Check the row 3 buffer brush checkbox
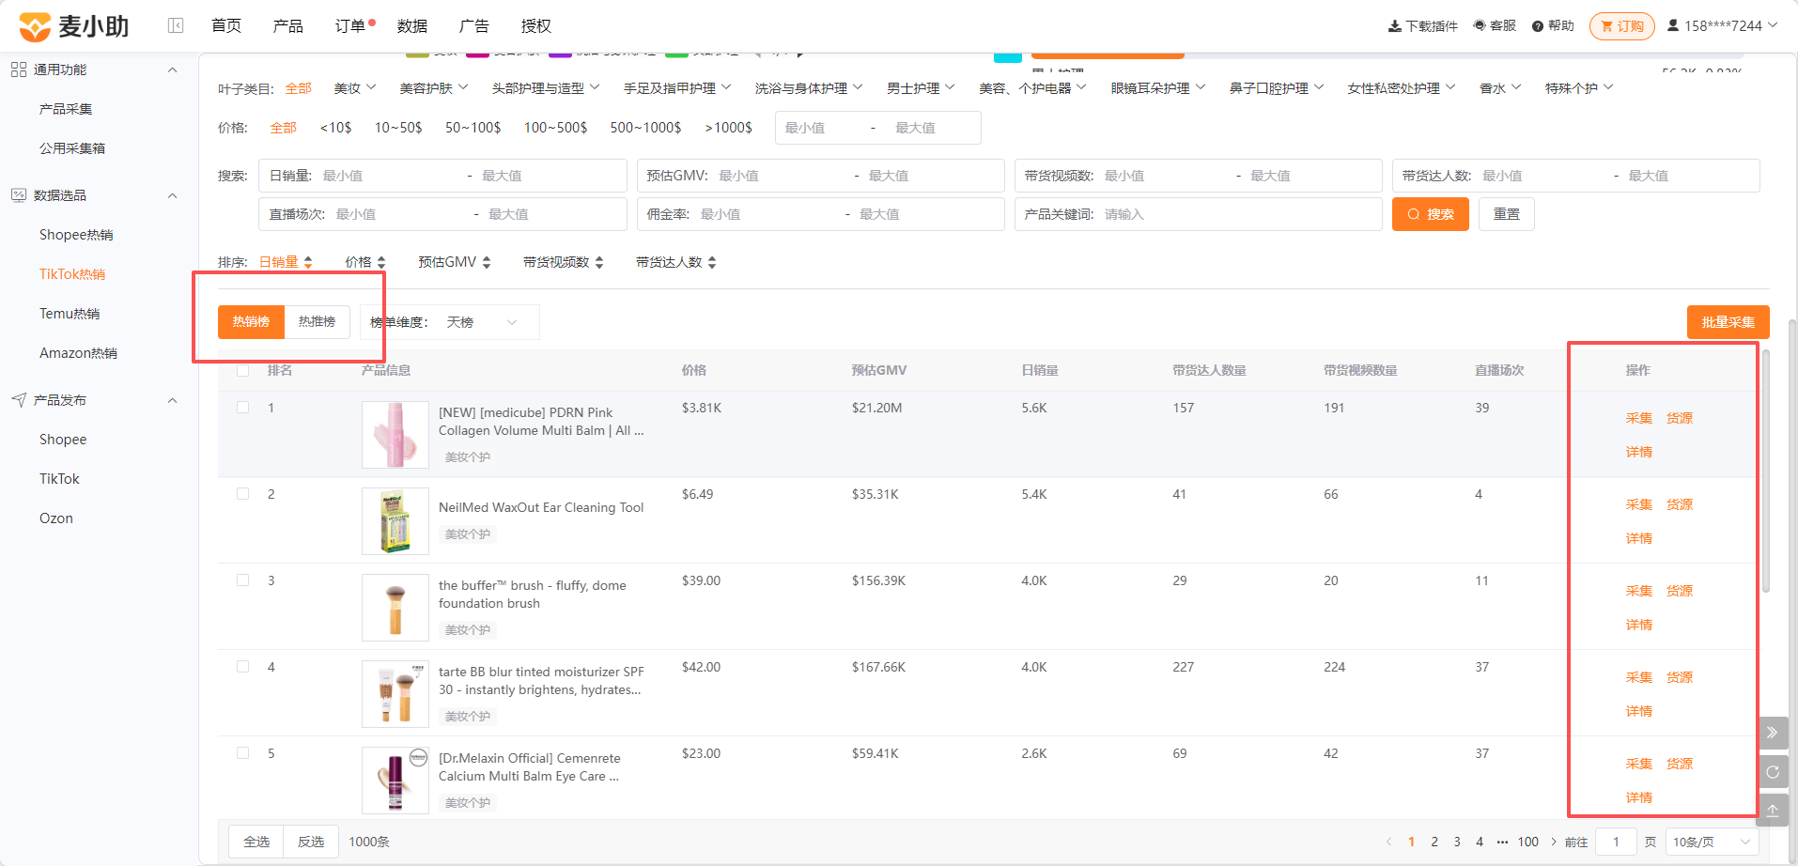Image resolution: width=1798 pixels, height=866 pixels. pyautogui.click(x=243, y=580)
